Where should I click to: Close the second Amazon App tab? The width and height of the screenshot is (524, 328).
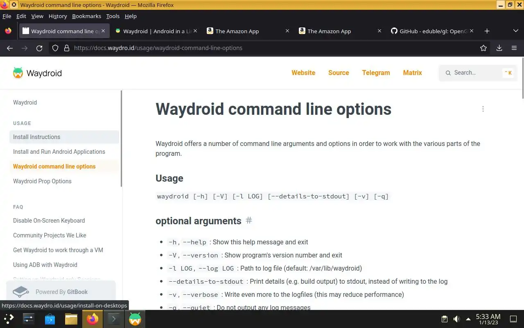379,31
